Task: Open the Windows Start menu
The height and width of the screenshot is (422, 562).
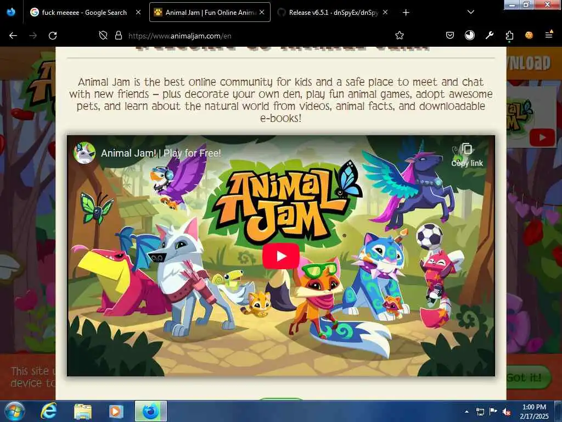Action: 14,411
